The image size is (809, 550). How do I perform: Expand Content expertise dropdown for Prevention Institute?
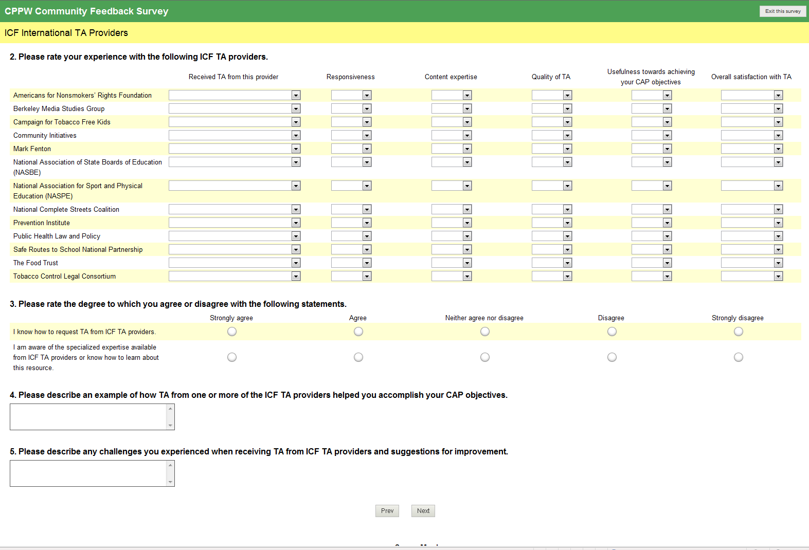[x=451, y=223]
